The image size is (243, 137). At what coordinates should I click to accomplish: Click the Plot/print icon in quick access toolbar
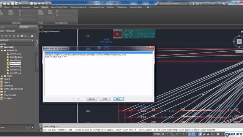pyautogui.click(x=32, y=3)
